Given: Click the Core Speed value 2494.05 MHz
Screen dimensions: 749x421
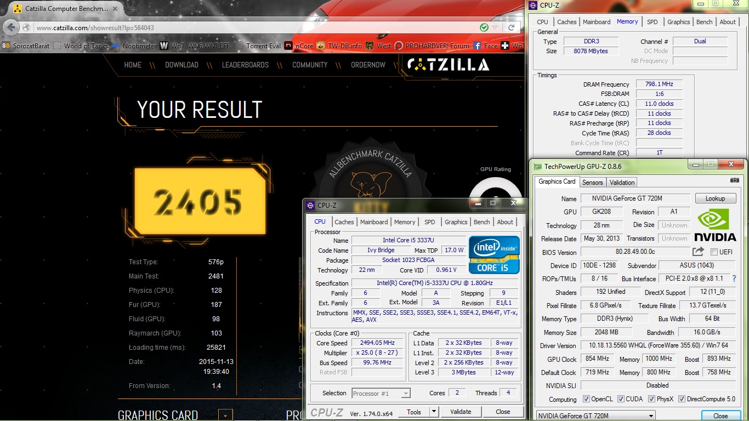Looking at the screenshot, I should tap(377, 343).
